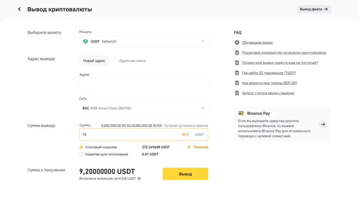
Task: Click the Вывод фиата button
Action: click(314, 9)
